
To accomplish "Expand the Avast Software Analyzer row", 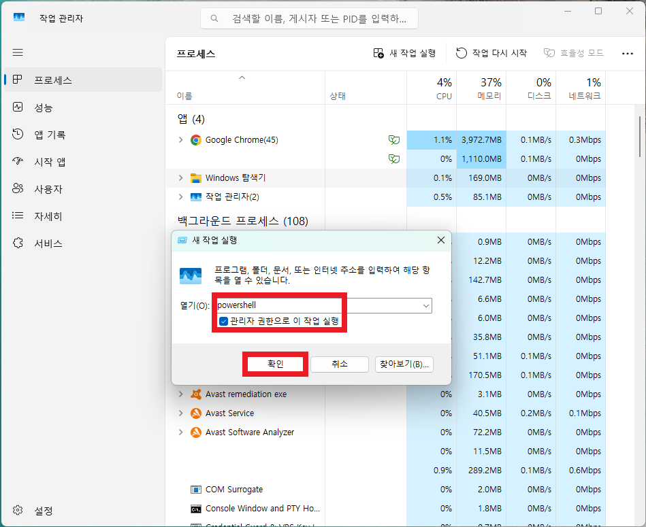I will click(x=180, y=432).
